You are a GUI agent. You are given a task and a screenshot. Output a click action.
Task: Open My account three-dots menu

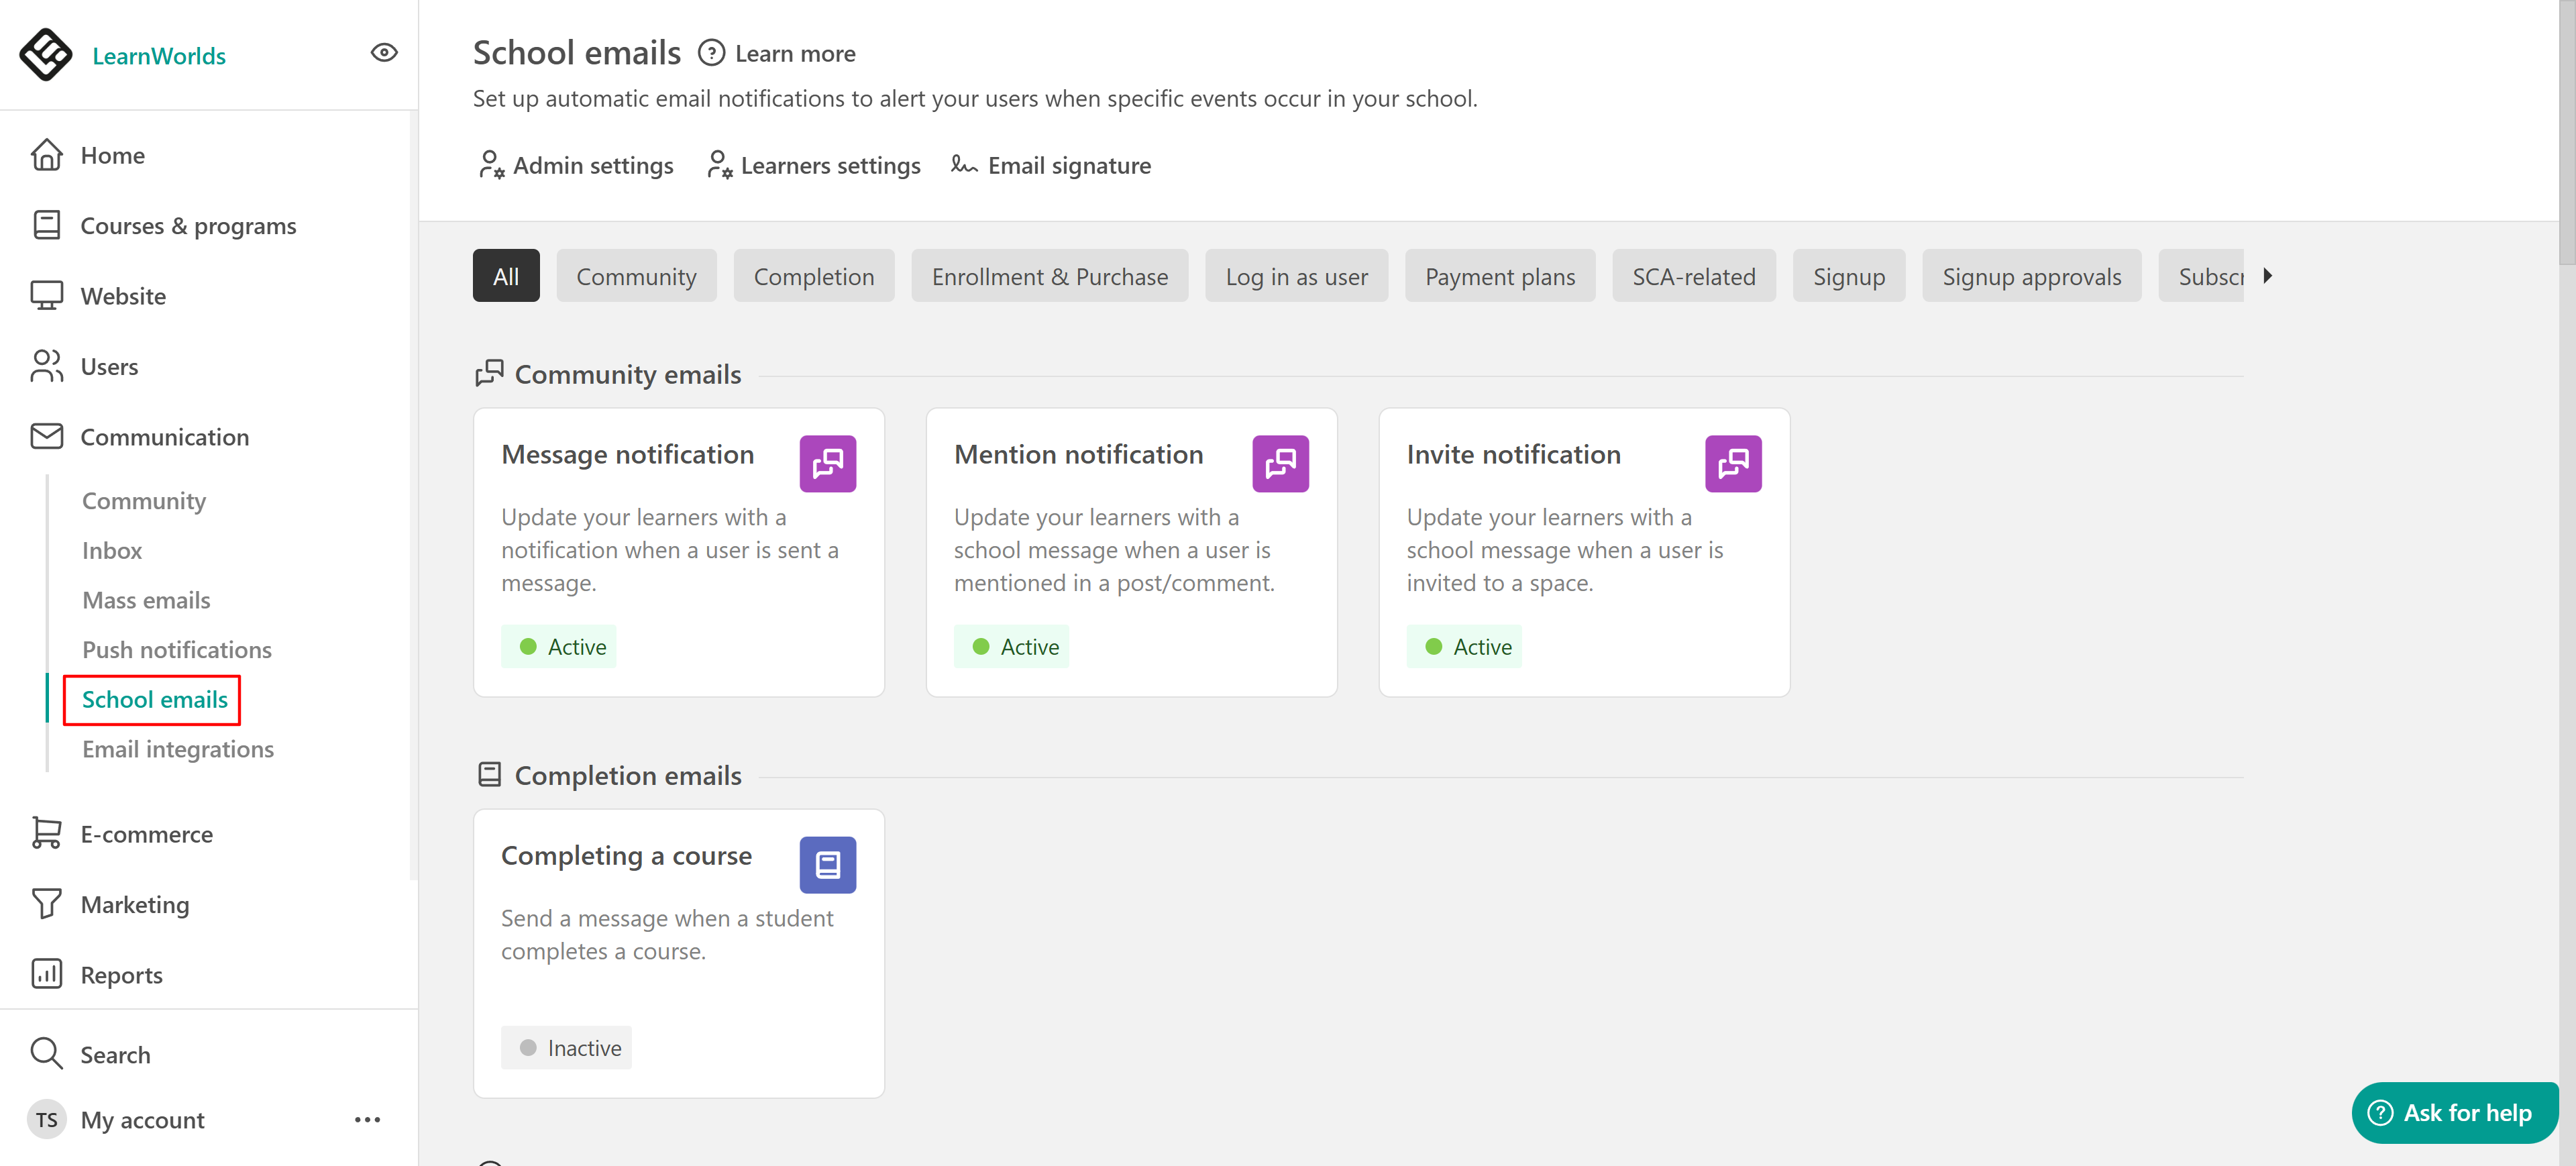[x=367, y=1120]
